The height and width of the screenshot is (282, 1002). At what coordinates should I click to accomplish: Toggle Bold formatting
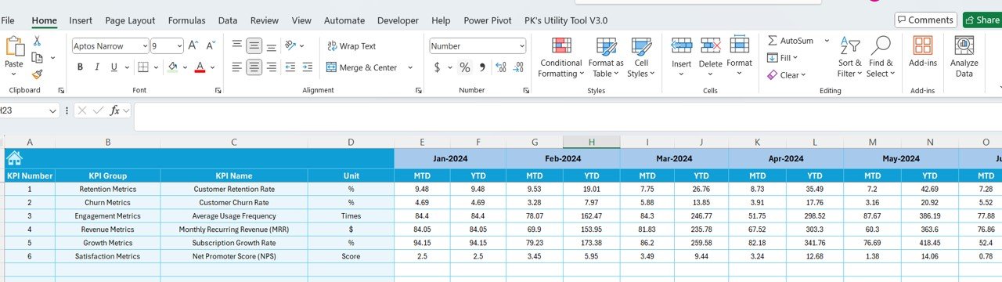click(80, 67)
